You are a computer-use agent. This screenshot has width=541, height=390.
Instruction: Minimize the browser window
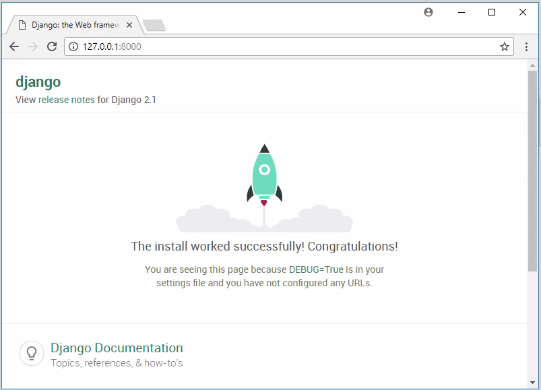462,12
